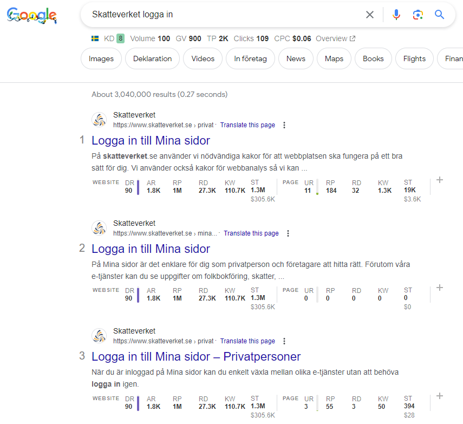This screenshot has width=463, height=424.
Task: Switch to the Images tab
Action: [x=101, y=58]
